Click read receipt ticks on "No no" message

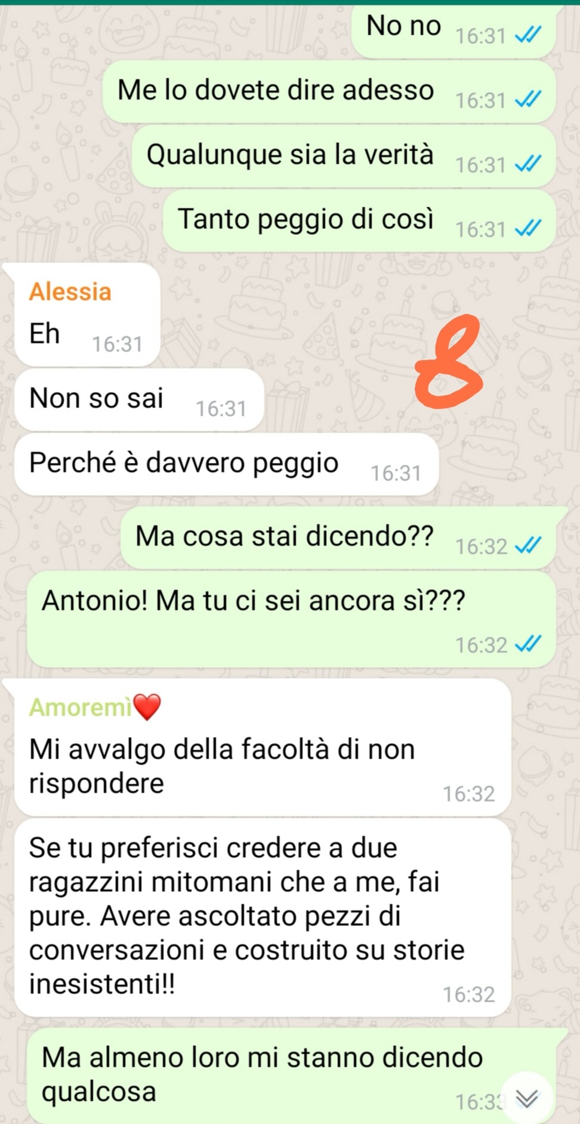(x=528, y=36)
